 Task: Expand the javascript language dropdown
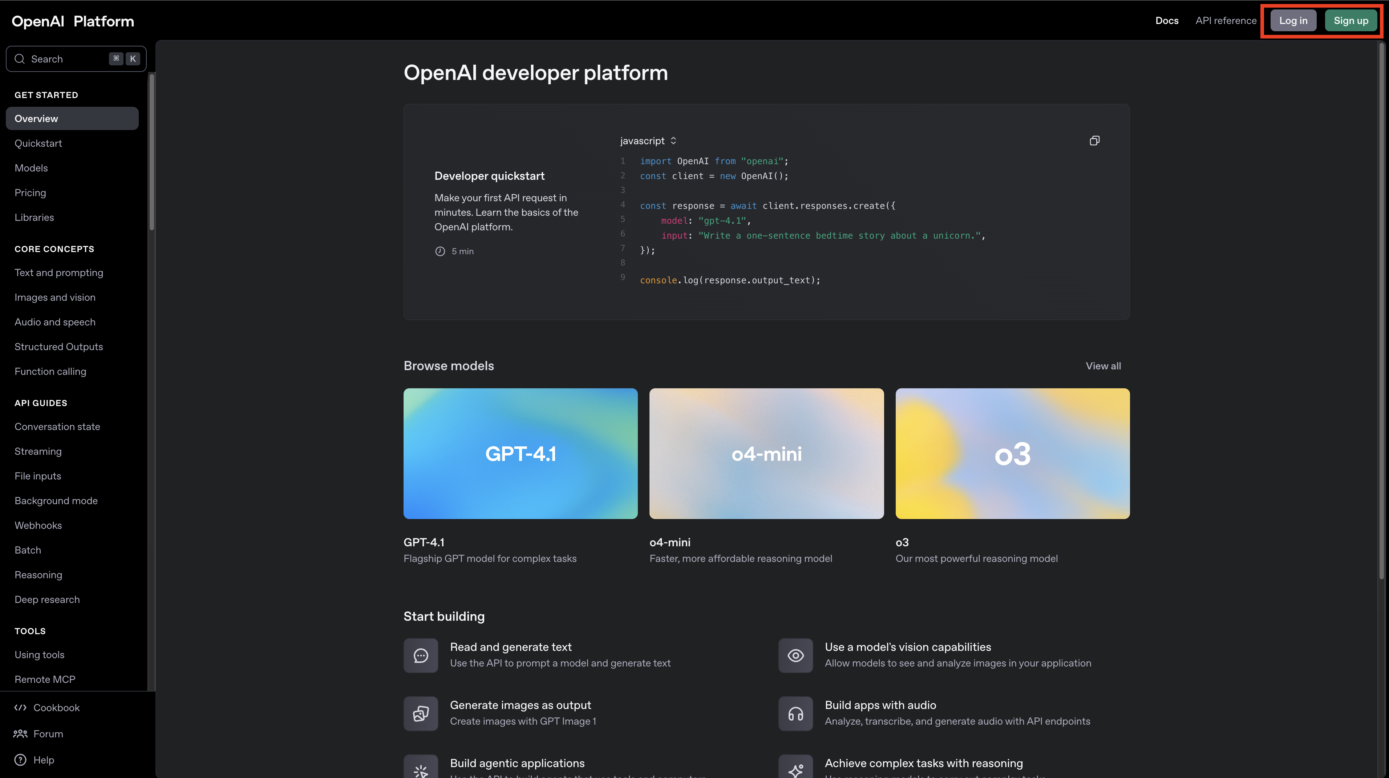pos(648,141)
